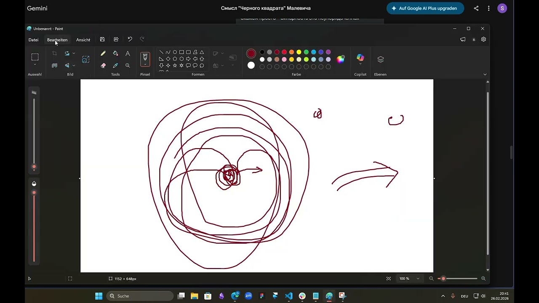Image resolution: width=539 pixels, height=303 pixels.
Task: Select the Eraser tool
Action: [103, 65]
